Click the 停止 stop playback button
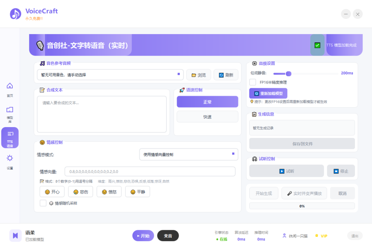The width and height of the screenshot is (372, 248). point(341,171)
